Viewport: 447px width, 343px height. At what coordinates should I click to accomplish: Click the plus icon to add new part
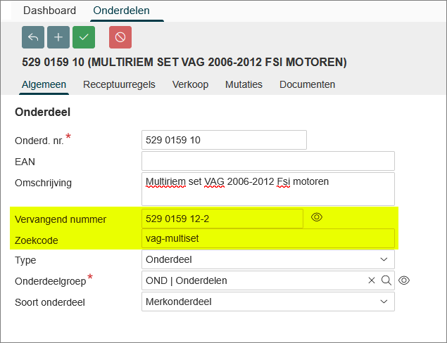(58, 37)
